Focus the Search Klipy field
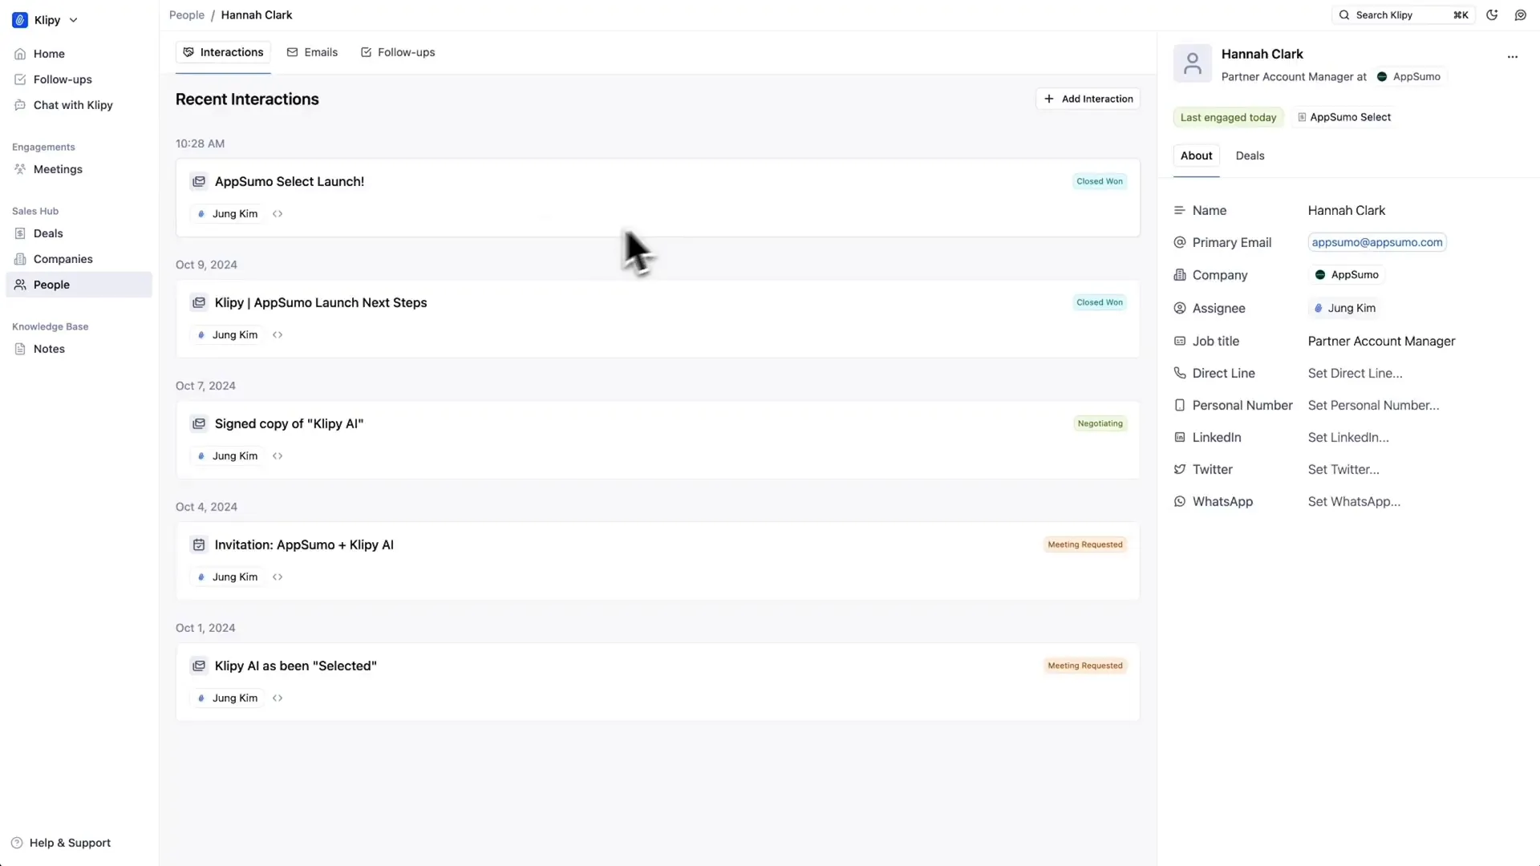Screen dimensions: 1540x866 pos(1403,15)
